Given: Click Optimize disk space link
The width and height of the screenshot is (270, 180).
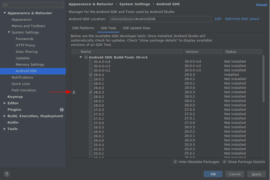Looking at the screenshot, I should [x=242, y=19].
